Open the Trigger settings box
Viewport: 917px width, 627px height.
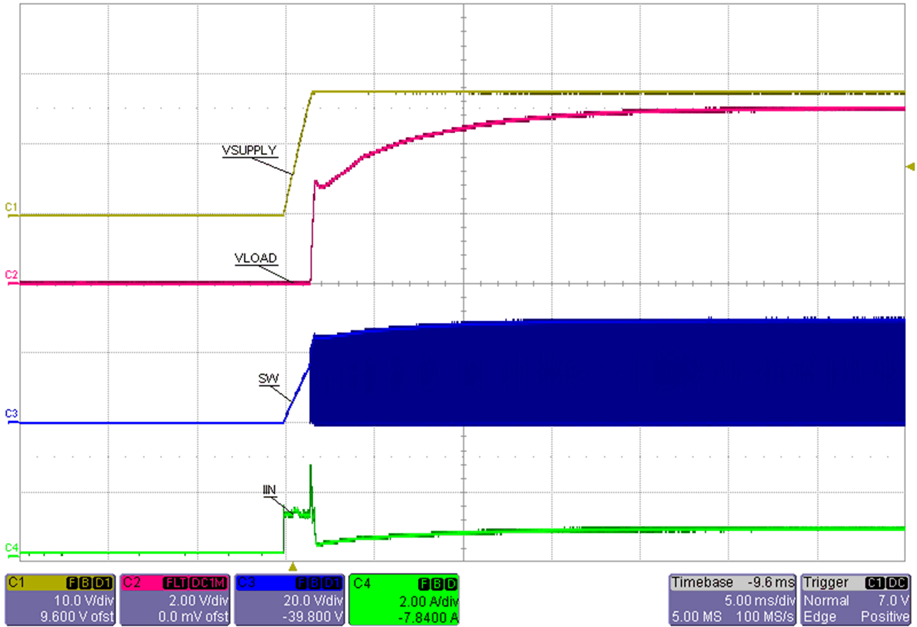[x=855, y=599]
